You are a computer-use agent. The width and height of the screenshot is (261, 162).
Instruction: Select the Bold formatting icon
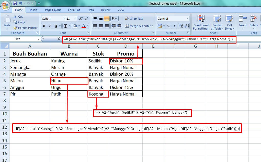tap(44, 26)
